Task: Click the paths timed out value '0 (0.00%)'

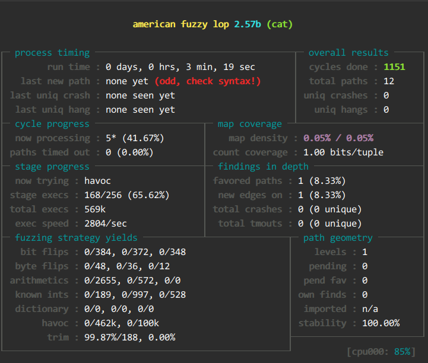Action: click(129, 152)
